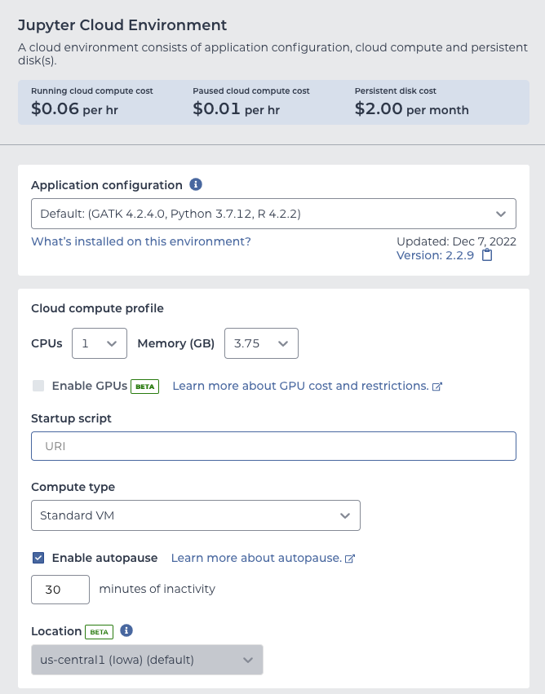The image size is (545, 694).
Task: Click chevron arrow in Application configuration box
Action: coord(501,214)
